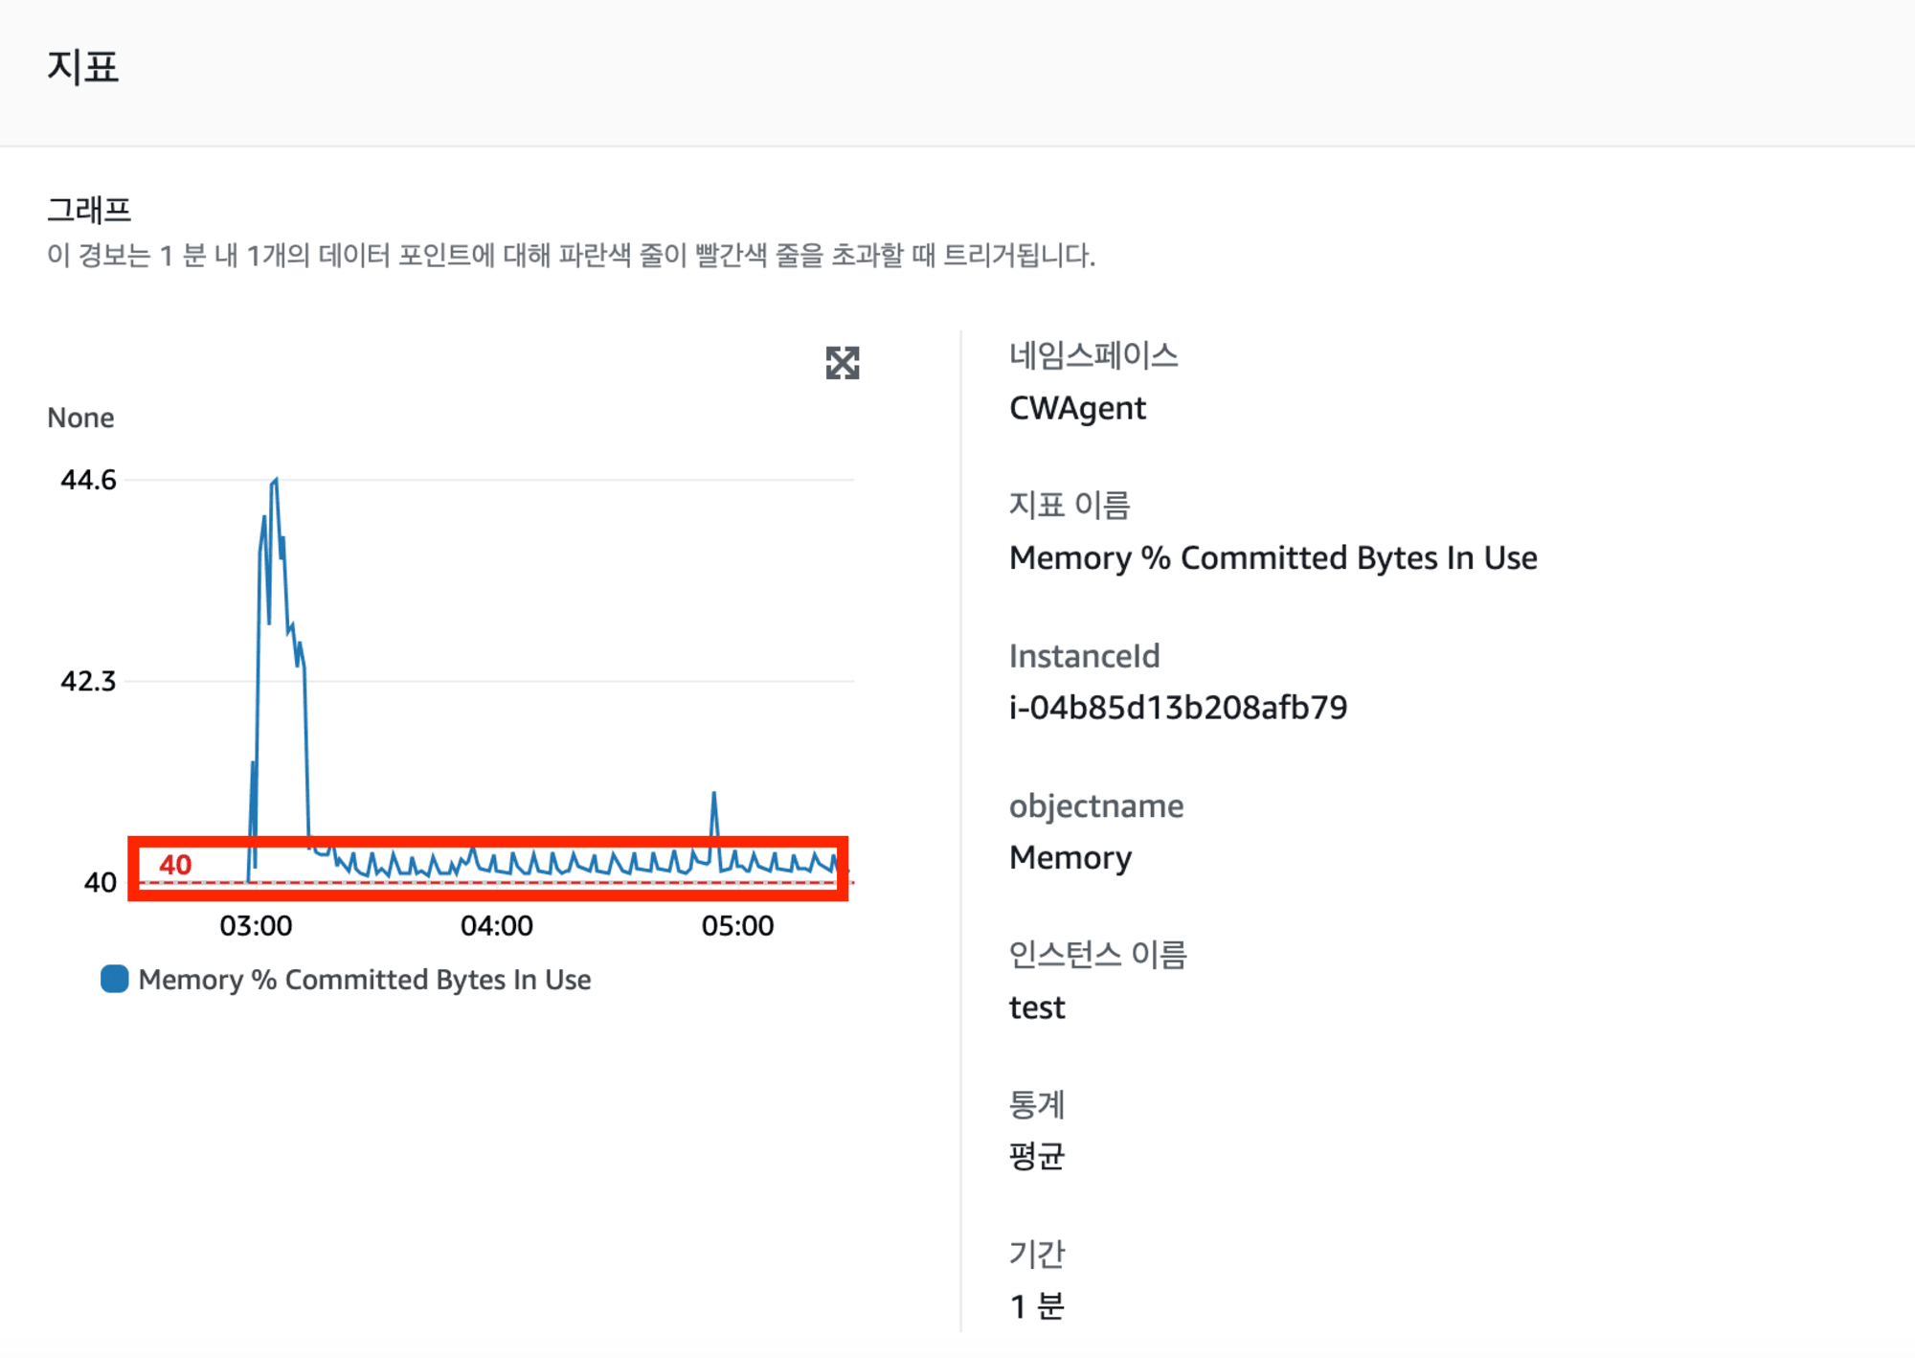Click the highest spike on the graph line
1915x1358 pixels.
(x=276, y=480)
